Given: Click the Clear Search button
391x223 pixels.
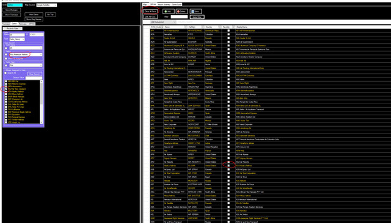Looking at the screenshot, I should click(x=34, y=74).
